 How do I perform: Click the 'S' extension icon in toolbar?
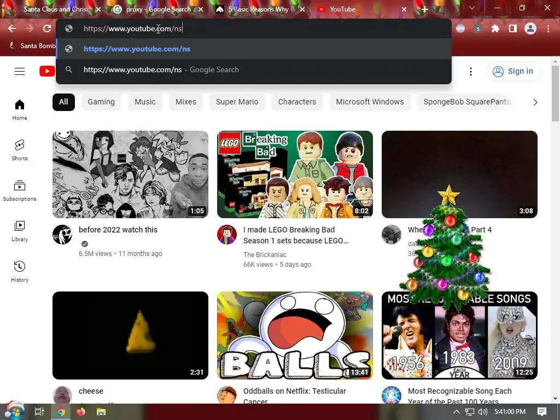(x=478, y=28)
